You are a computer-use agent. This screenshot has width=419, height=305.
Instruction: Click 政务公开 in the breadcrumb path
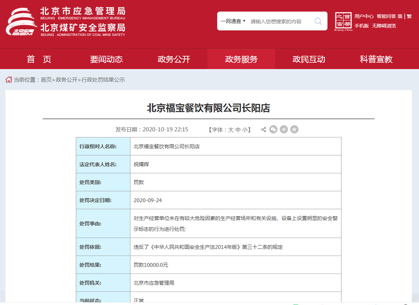(67, 80)
